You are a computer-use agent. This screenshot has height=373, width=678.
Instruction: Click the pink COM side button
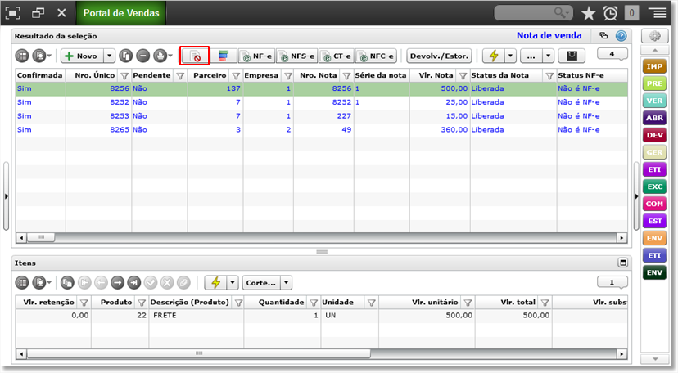(x=654, y=204)
